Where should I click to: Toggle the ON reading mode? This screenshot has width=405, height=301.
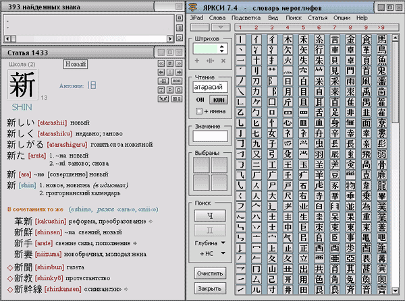point(200,100)
